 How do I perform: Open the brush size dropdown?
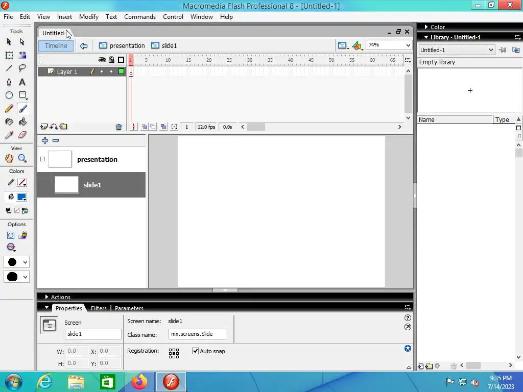[x=16, y=262]
